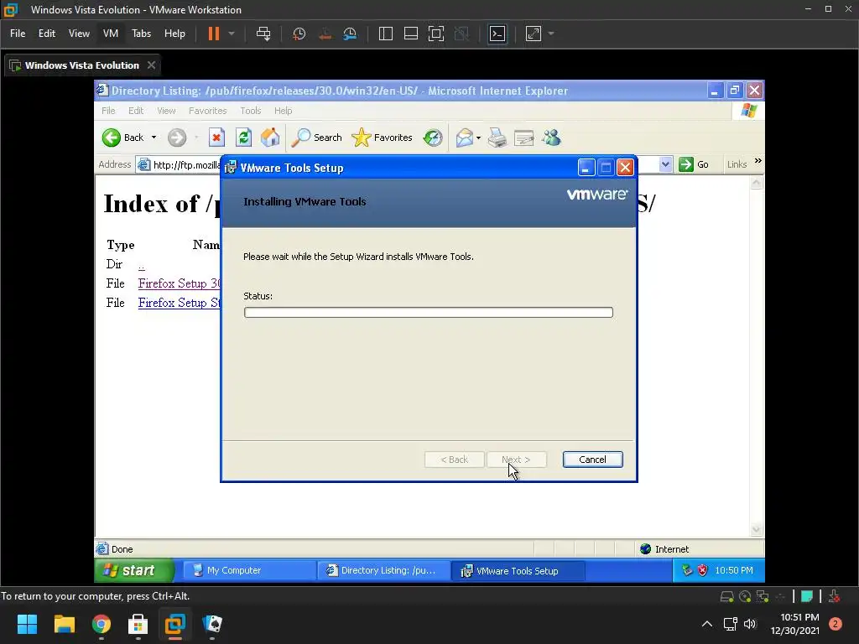Go to the Home page in Internet Explorer

click(270, 138)
